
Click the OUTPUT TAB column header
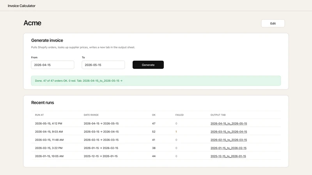[x=218, y=115]
